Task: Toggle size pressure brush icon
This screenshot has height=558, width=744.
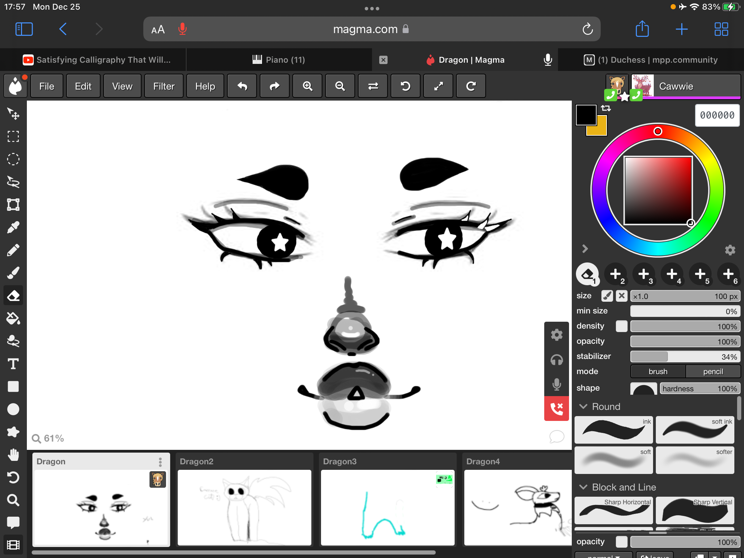Action: click(x=607, y=296)
